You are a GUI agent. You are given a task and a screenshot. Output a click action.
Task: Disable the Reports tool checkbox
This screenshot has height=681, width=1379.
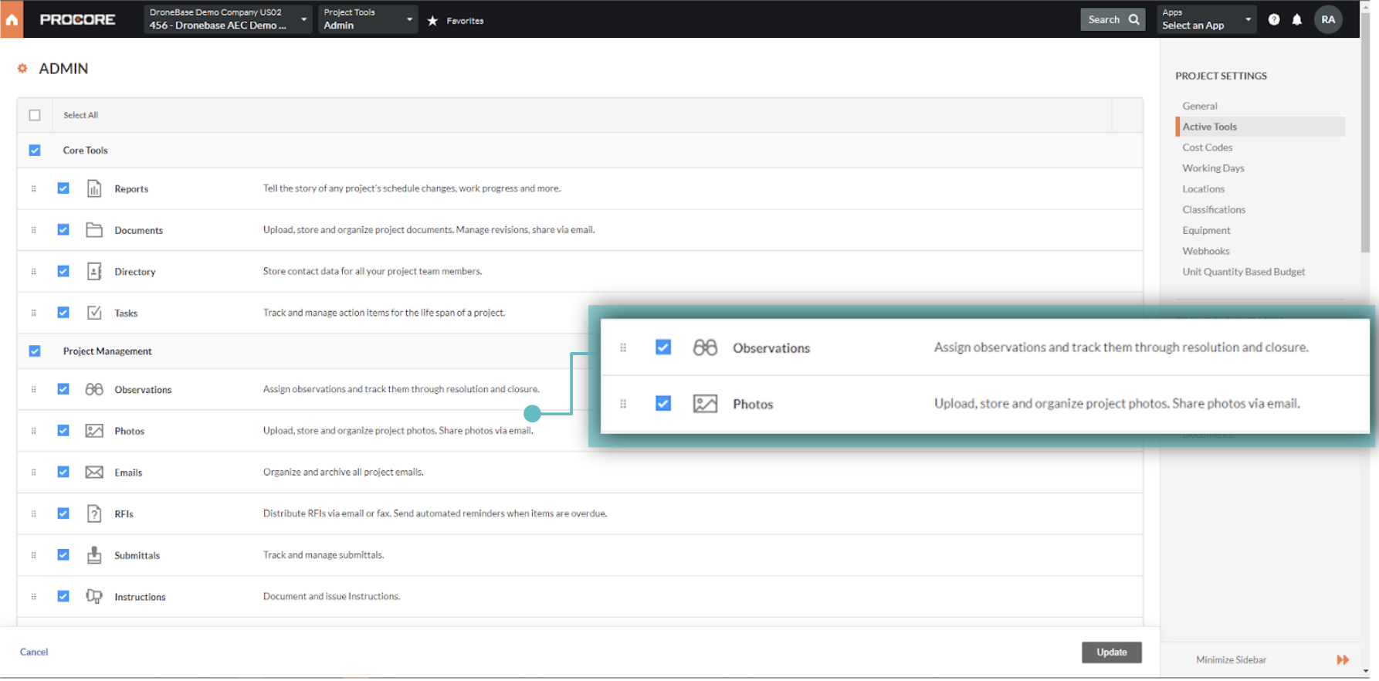(63, 188)
